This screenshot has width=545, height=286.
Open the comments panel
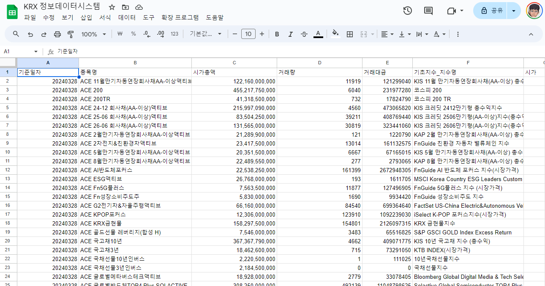428,11
